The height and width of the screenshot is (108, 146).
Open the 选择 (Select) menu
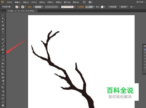pos(42,2)
